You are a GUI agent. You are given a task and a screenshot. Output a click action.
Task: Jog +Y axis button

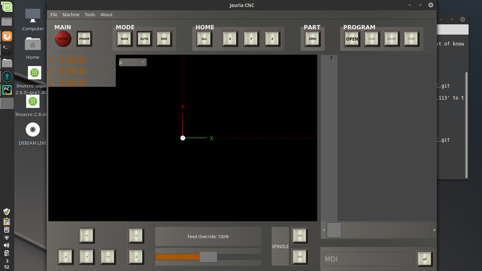tap(87, 236)
